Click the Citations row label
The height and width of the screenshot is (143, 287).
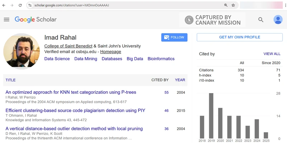click(206, 70)
